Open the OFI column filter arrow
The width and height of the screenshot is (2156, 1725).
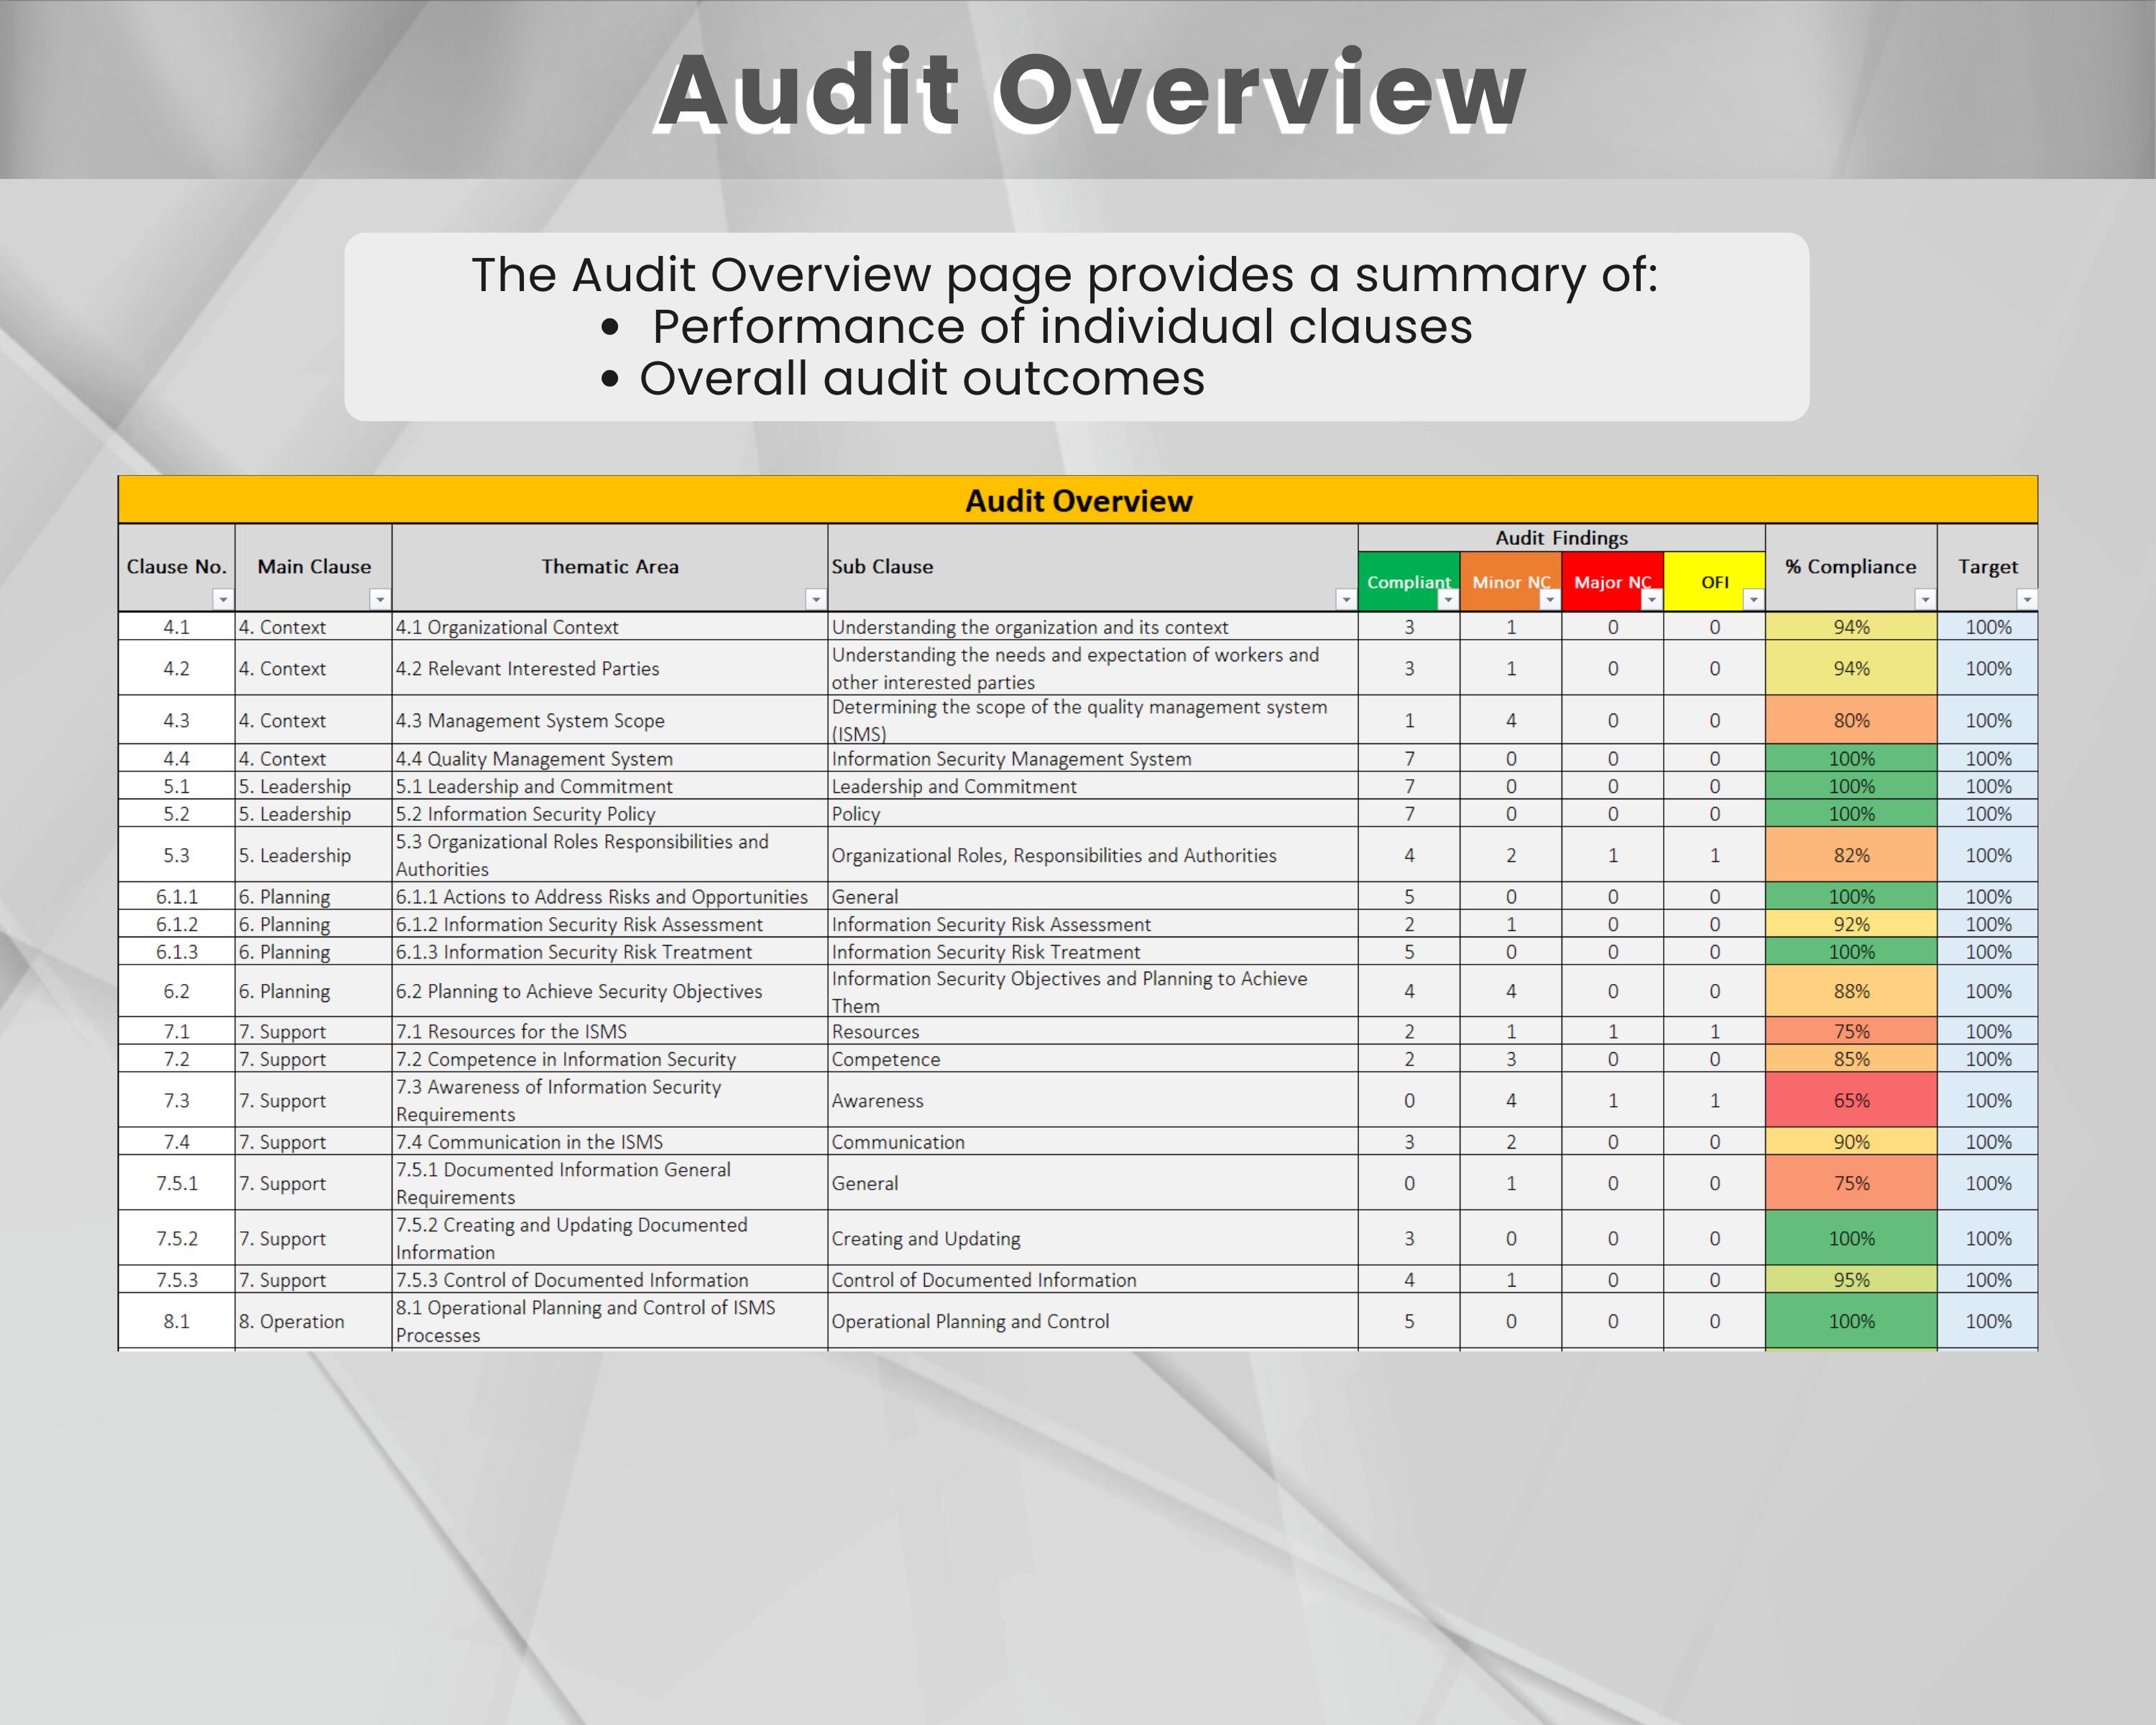click(1756, 601)
